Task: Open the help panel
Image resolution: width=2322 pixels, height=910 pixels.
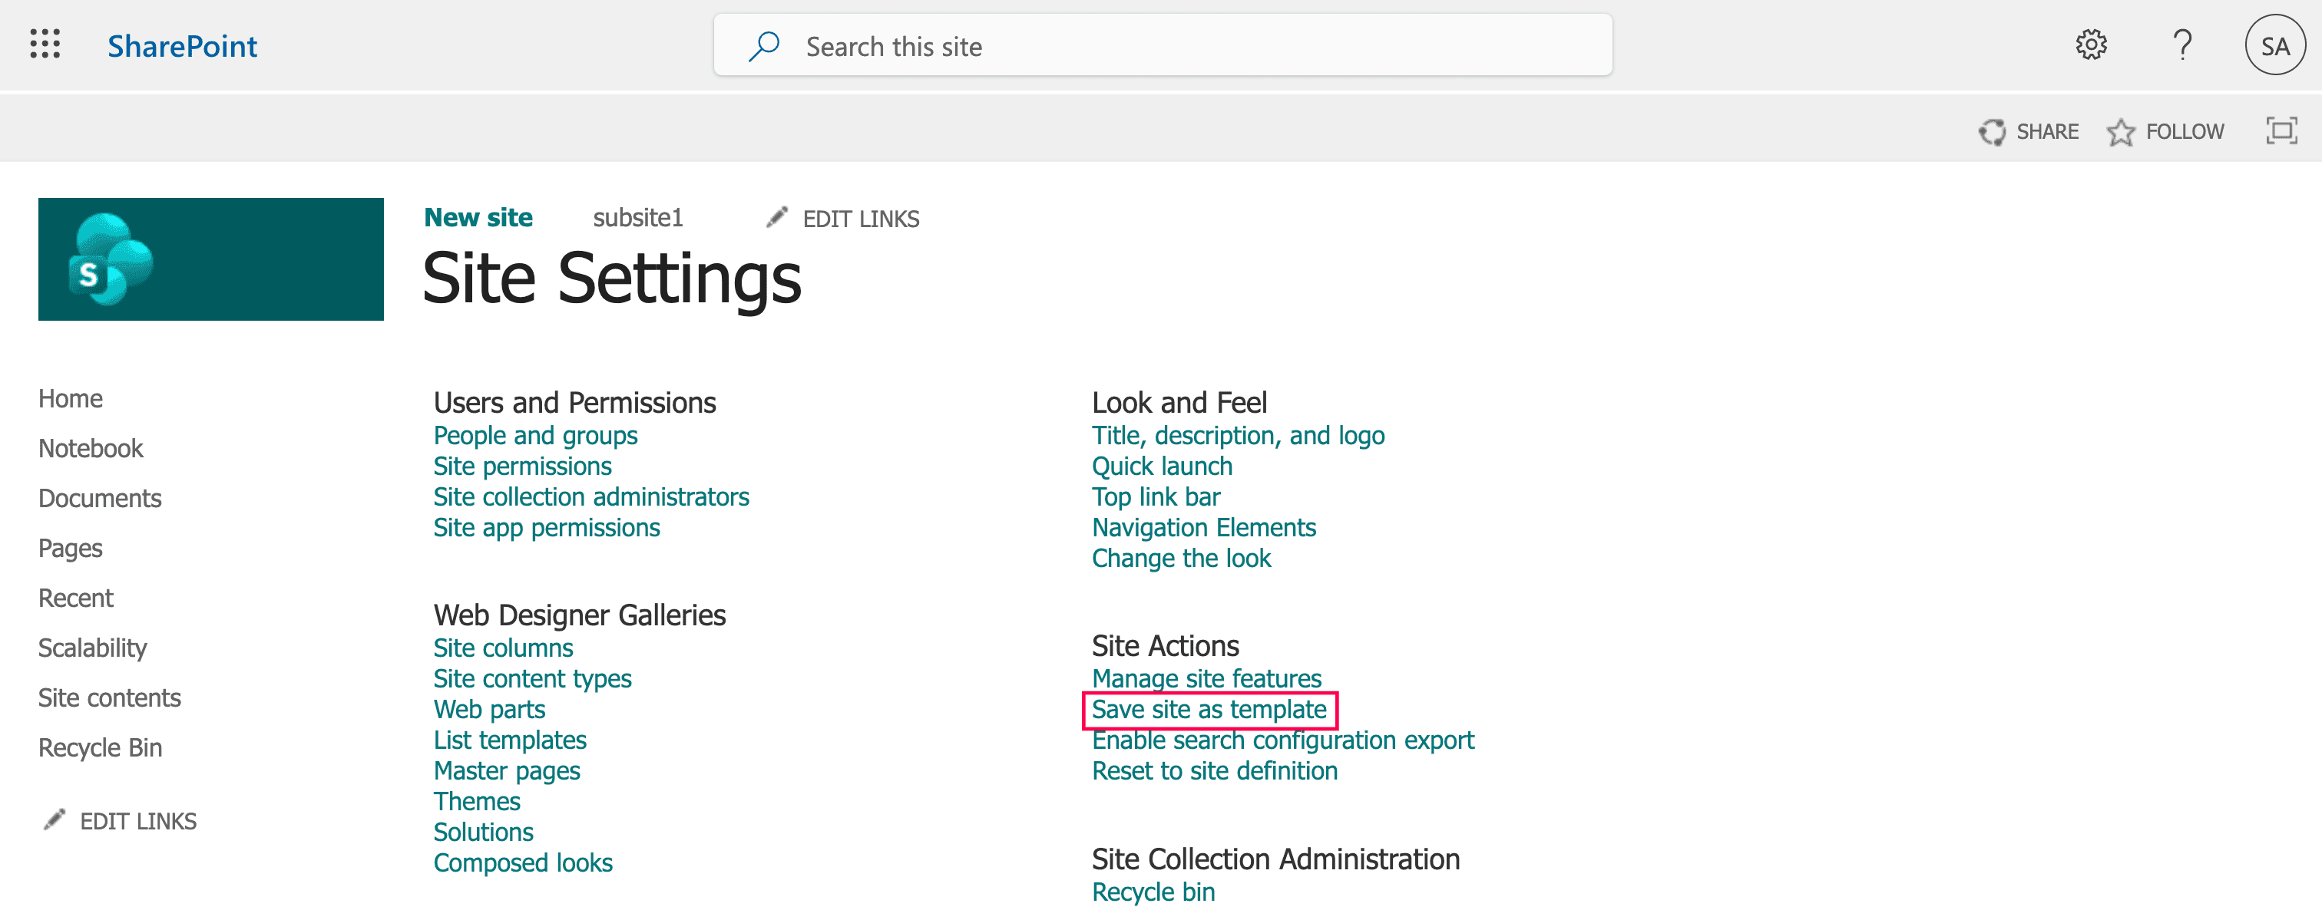Action: coord(2183,45)
